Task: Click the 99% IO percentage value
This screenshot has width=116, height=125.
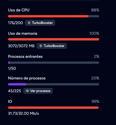Action: click(95, 101)
